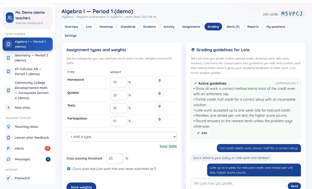Delete the Participation row via trash icon
The height and width of the screenshot is (189, 312).
coord(159,119)
